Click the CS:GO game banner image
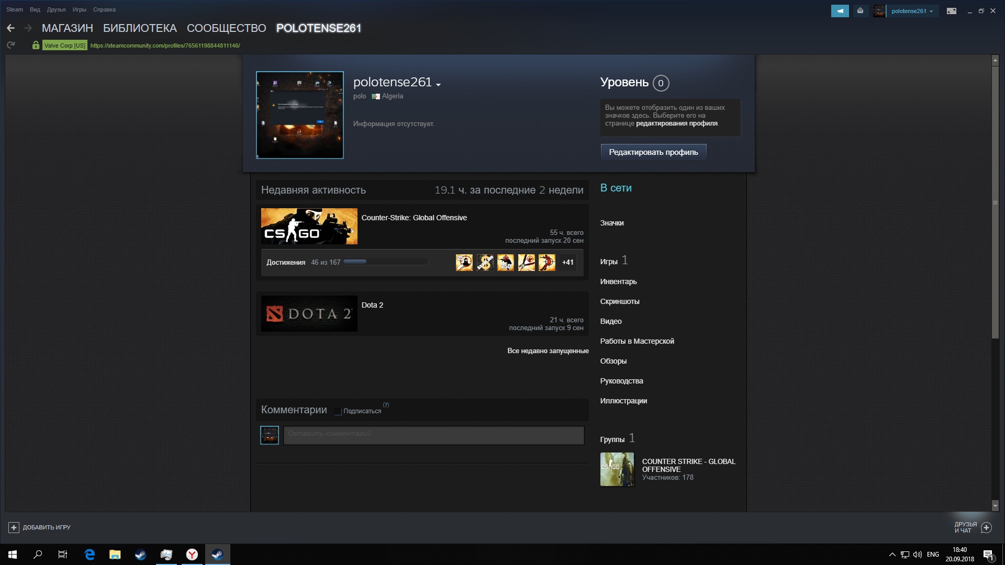This screenshot has width=1005, height=565. click(309, 227)
